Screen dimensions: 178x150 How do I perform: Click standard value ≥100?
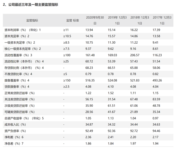tap(67, 55)
